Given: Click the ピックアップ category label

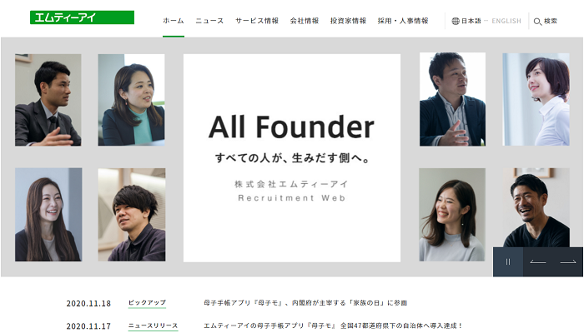Looking at the screenshot, I should click(x=147, y=302).
